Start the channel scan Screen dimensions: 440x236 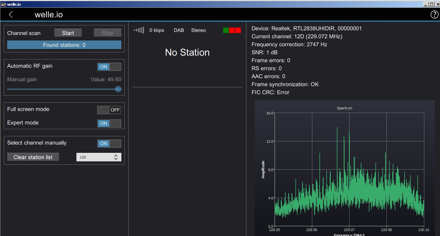(68, 33)
